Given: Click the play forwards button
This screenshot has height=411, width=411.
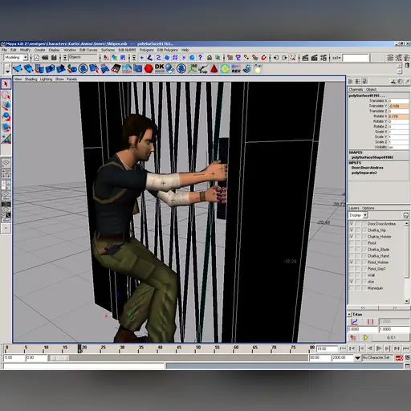Looking at the screenshot, I should tap(379, 348).
